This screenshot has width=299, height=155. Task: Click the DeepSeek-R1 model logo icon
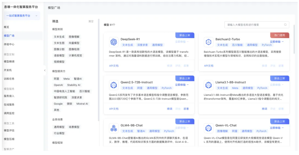[114, 42]
